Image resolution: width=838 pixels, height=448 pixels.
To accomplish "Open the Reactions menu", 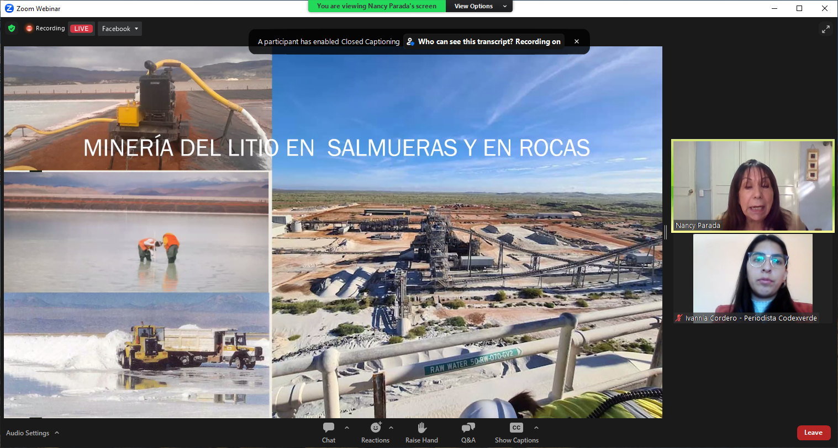I will pyautogui.click(x=375, y=432).
